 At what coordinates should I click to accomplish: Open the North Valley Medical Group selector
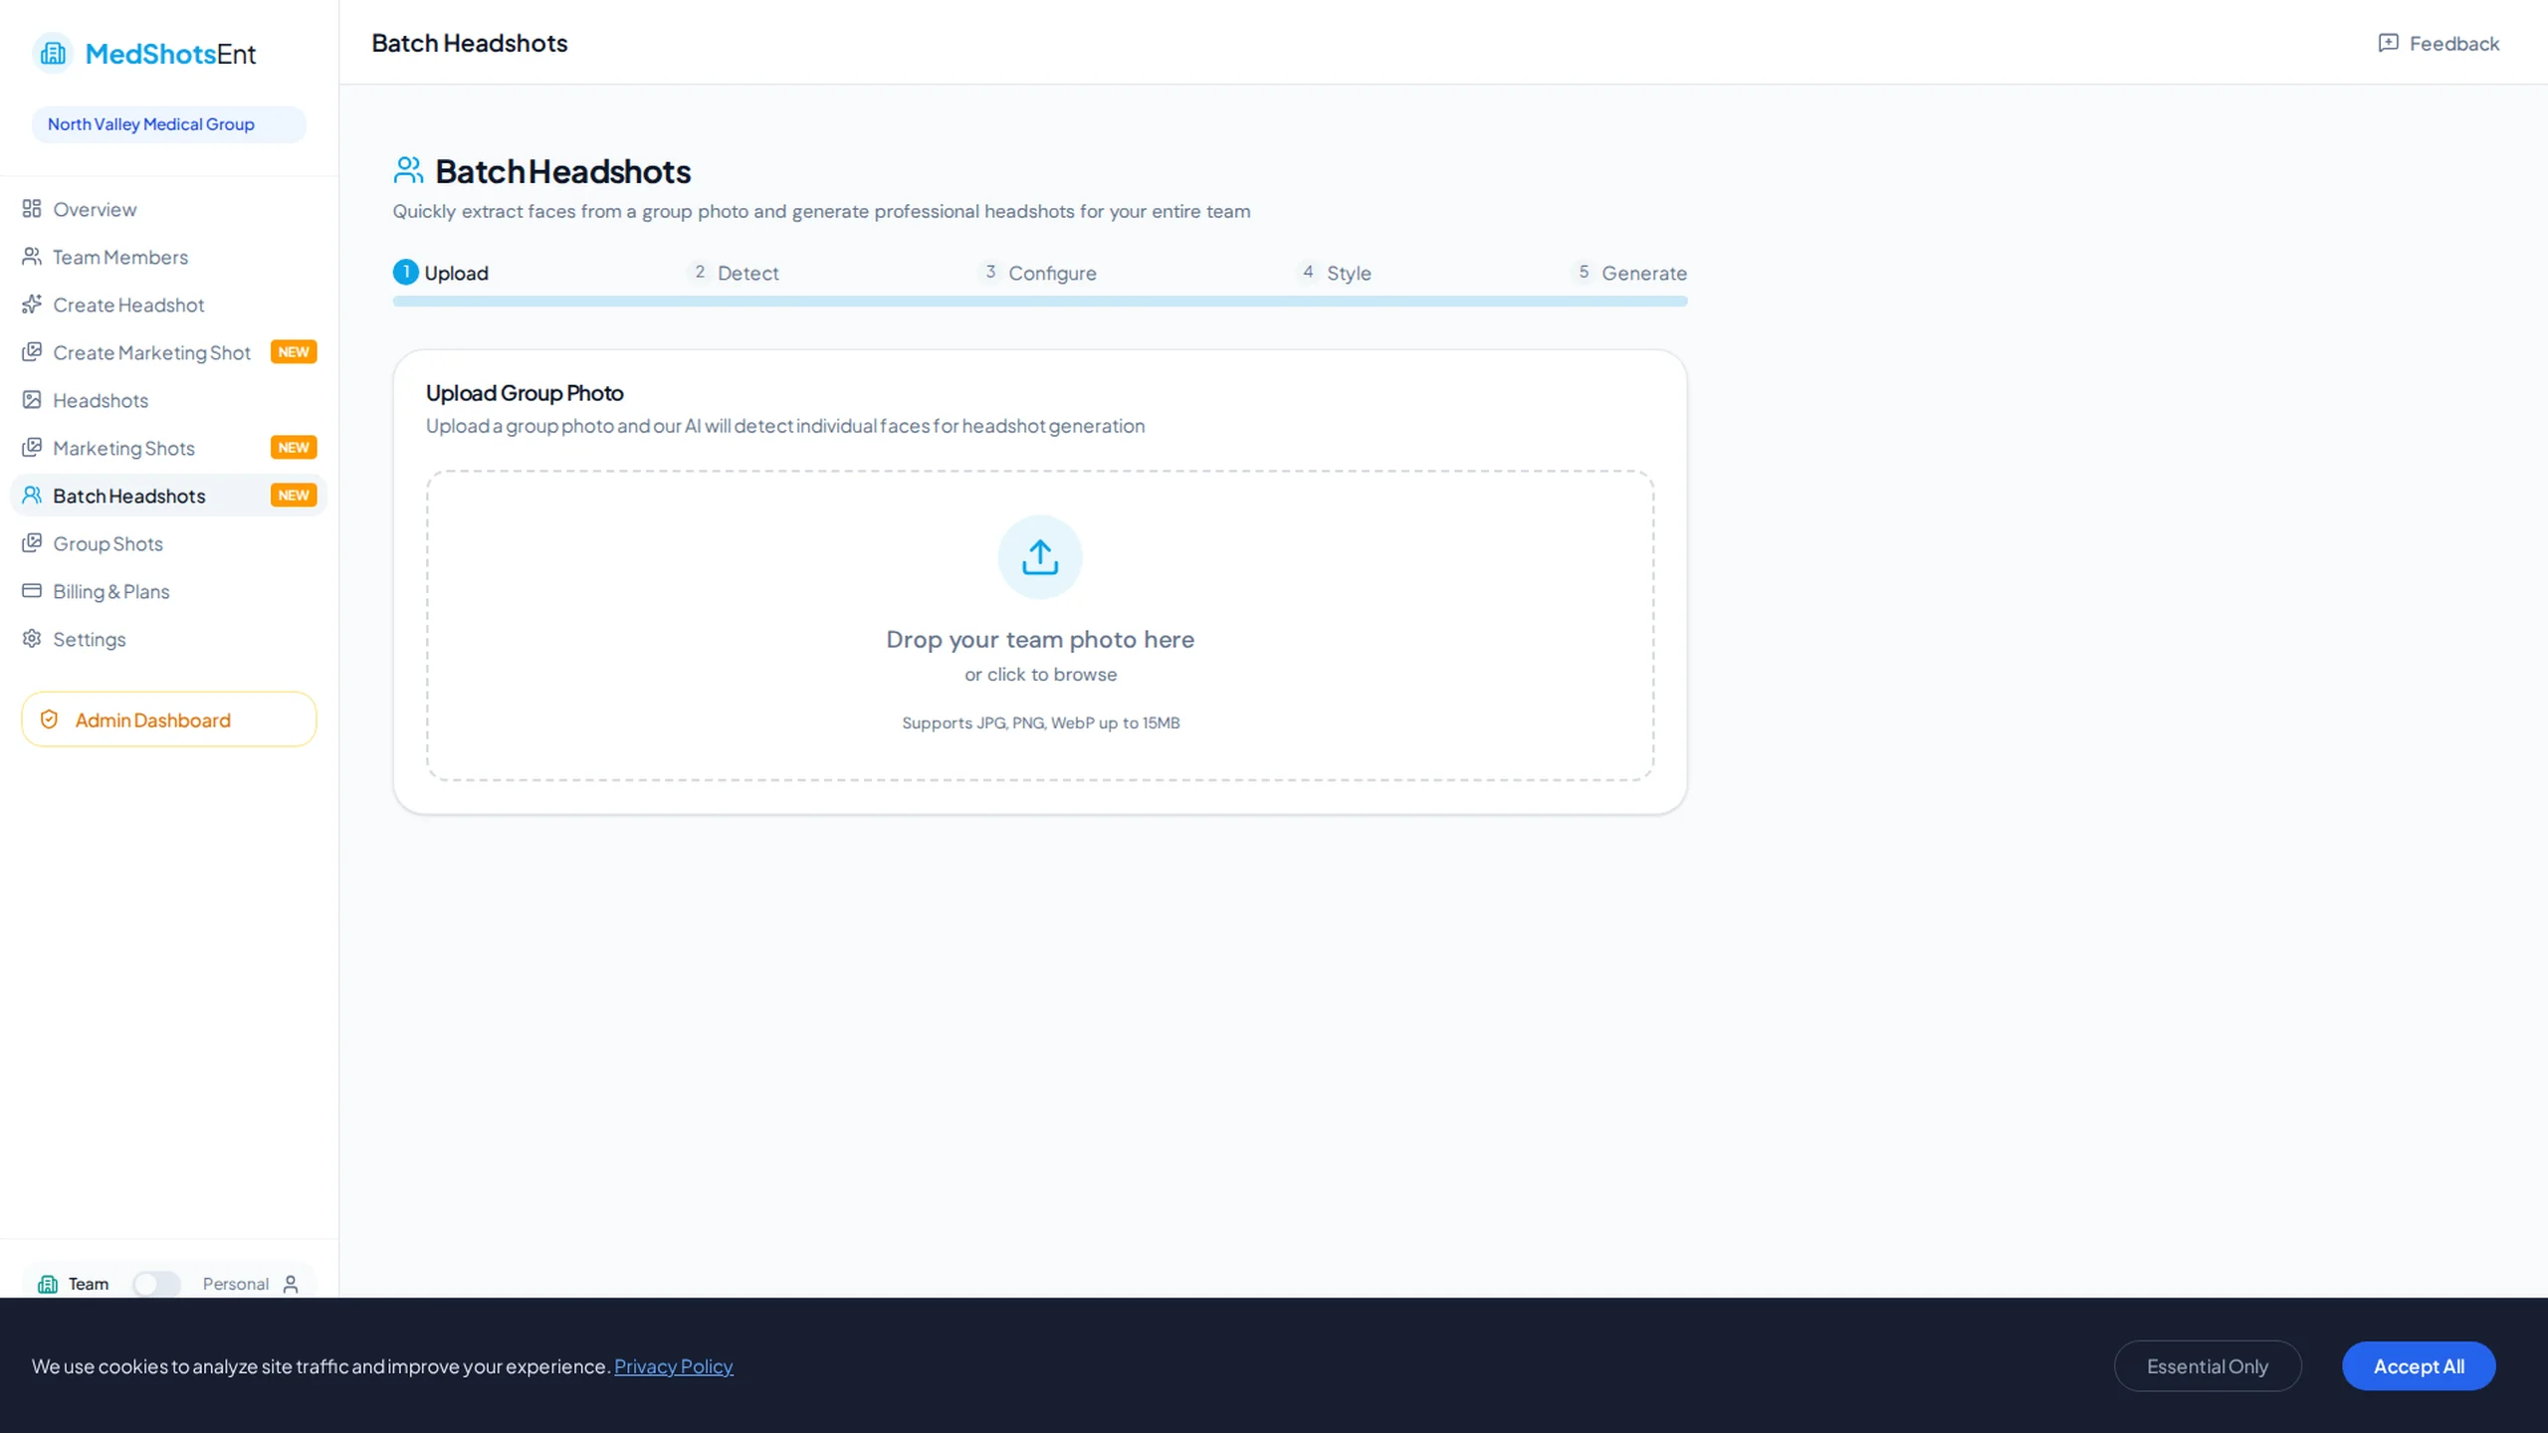168,124
